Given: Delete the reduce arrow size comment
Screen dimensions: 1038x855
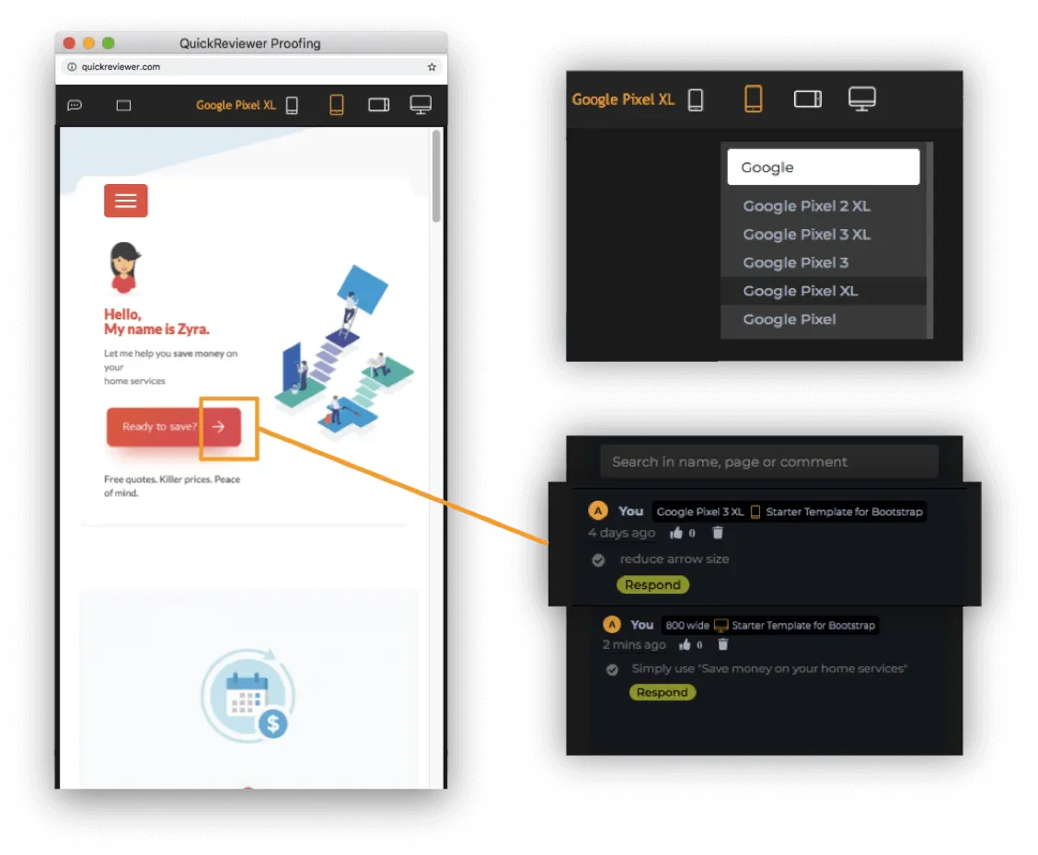Looking at the screenshot, I should tap(718, 533).
